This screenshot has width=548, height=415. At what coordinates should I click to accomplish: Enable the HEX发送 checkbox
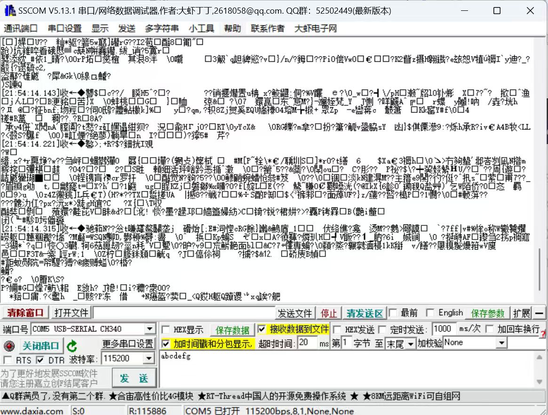tap(337, 329)
